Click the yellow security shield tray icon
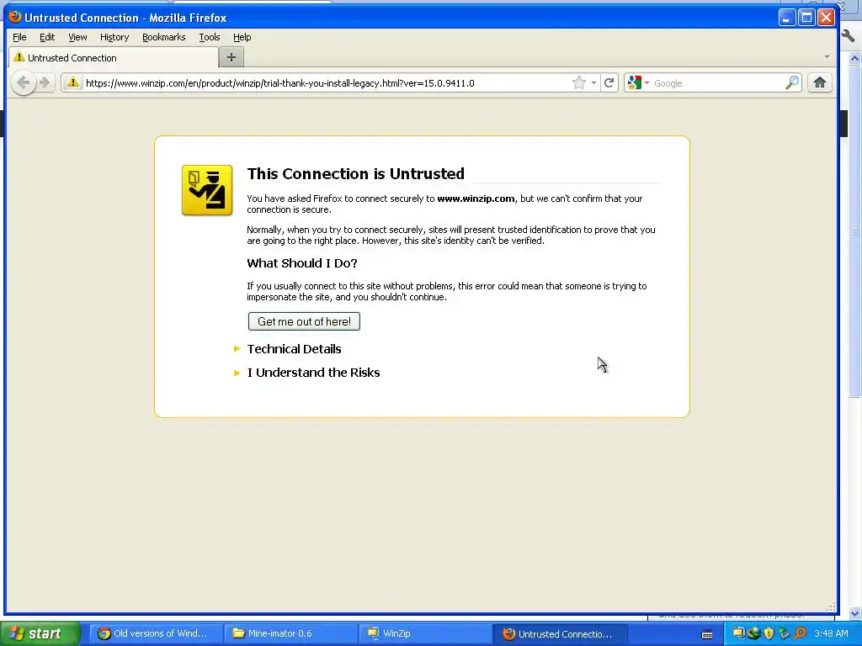The image size is (862, 646). pyautogui.click(x=769, y=633)
